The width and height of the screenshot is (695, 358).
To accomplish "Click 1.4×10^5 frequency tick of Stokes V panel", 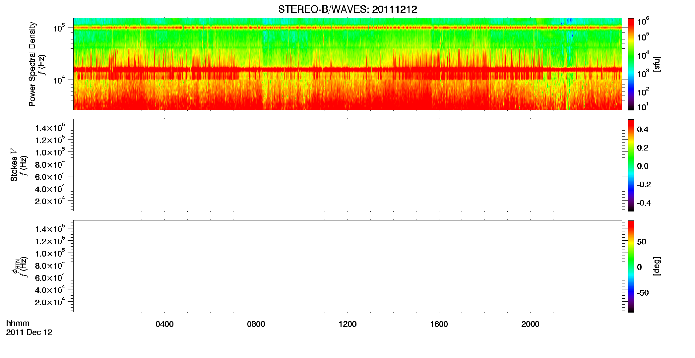I will coord(50,128).
